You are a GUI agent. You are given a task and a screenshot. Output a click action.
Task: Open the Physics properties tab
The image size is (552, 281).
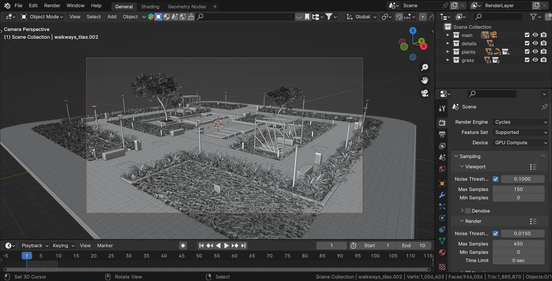[442, 218]
